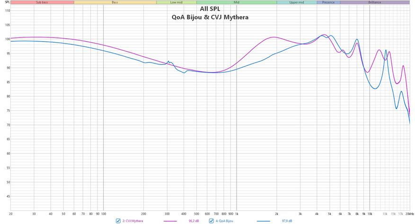The image size is (415, 224).
Task: Click the 97,9 dB readout value
Action: [287, 221]
